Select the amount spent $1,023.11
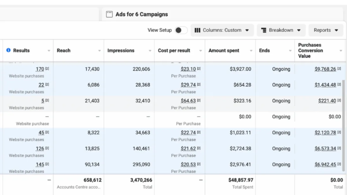This screenshot has height=195, width=347. click(x=241, y=133)
